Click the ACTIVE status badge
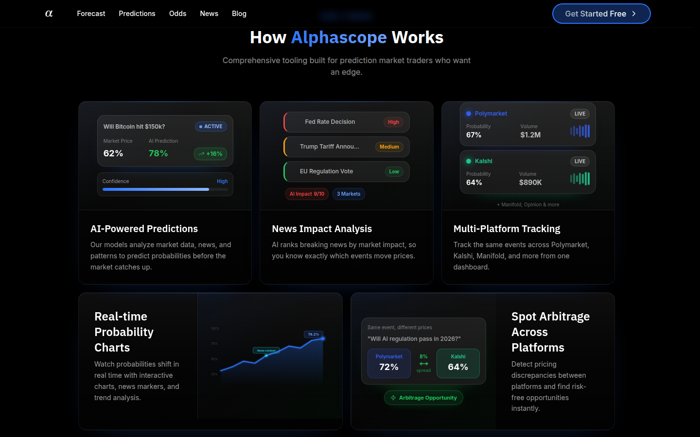 pos(211,126)
